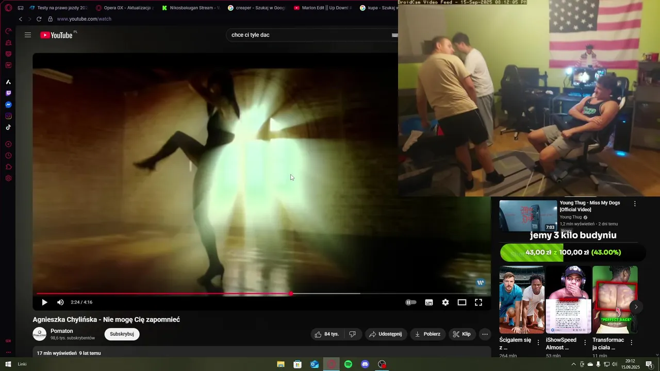The image size is (660, 371).
Task: Open 'IShowSpeed Almost' short thumbnail
Action: coord(568,299)
